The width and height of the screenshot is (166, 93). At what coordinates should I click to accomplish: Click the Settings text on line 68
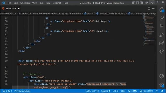(101, 21)
